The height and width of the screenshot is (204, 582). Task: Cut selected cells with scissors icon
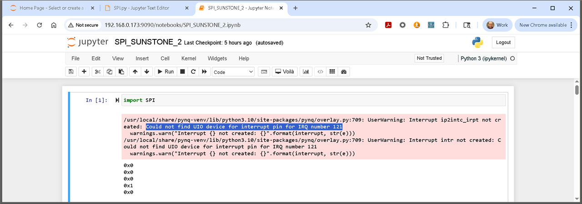[97, 72]
